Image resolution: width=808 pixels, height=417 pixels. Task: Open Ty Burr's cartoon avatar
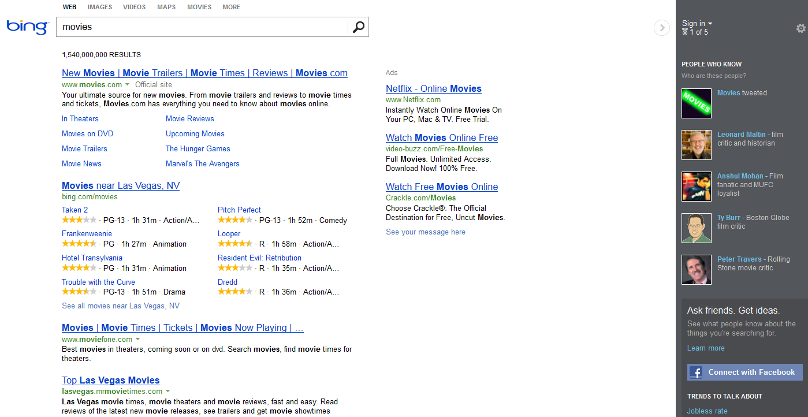tap(697, 228)
